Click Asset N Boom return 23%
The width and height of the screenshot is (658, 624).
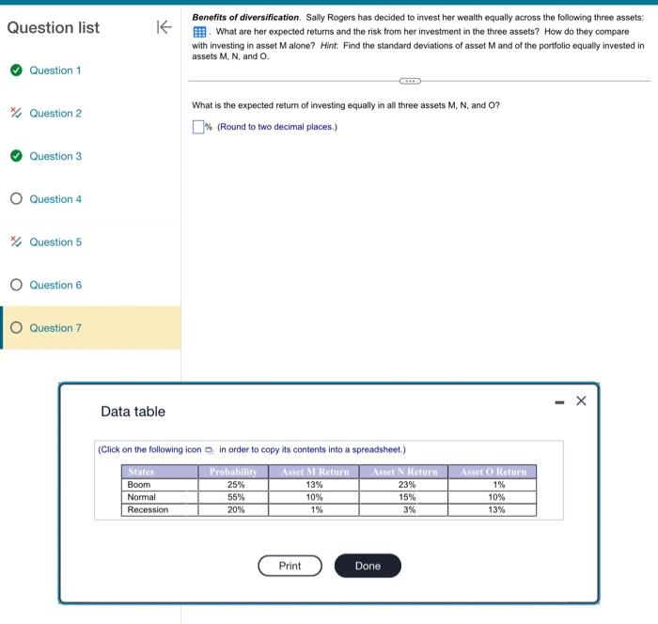[x=403, y=485]
